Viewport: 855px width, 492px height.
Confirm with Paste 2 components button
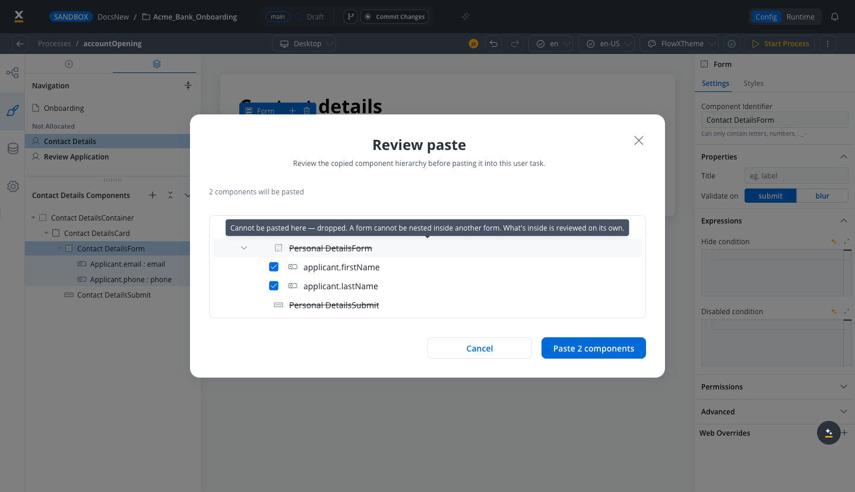click(x=594, y=348)
